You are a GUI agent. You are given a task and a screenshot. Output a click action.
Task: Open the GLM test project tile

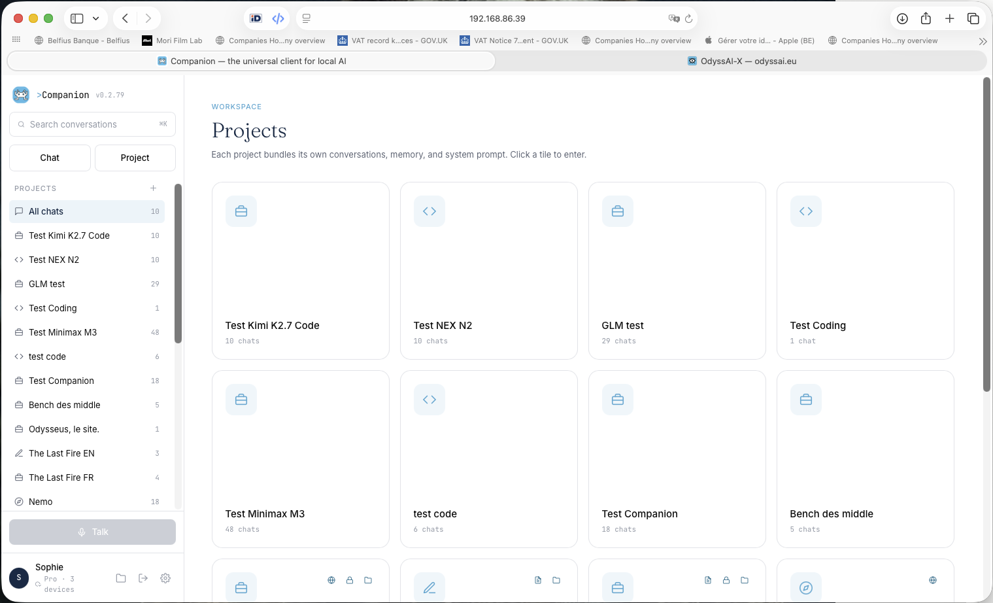677,271
